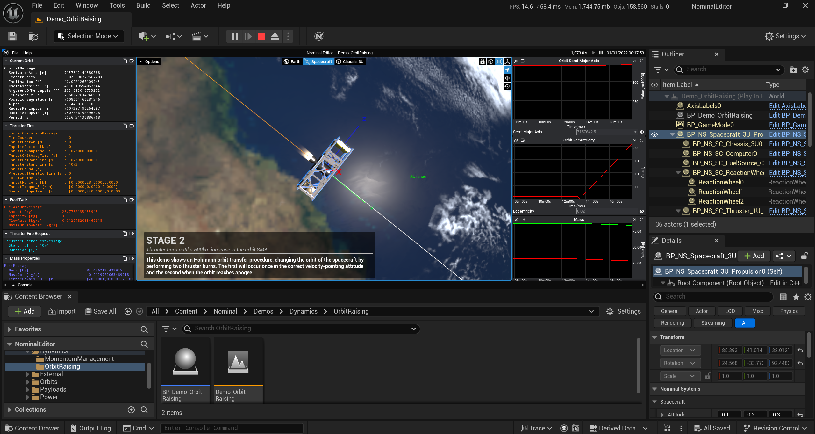Click the Nominal plugin toolbar icon

tap(319, 36)
